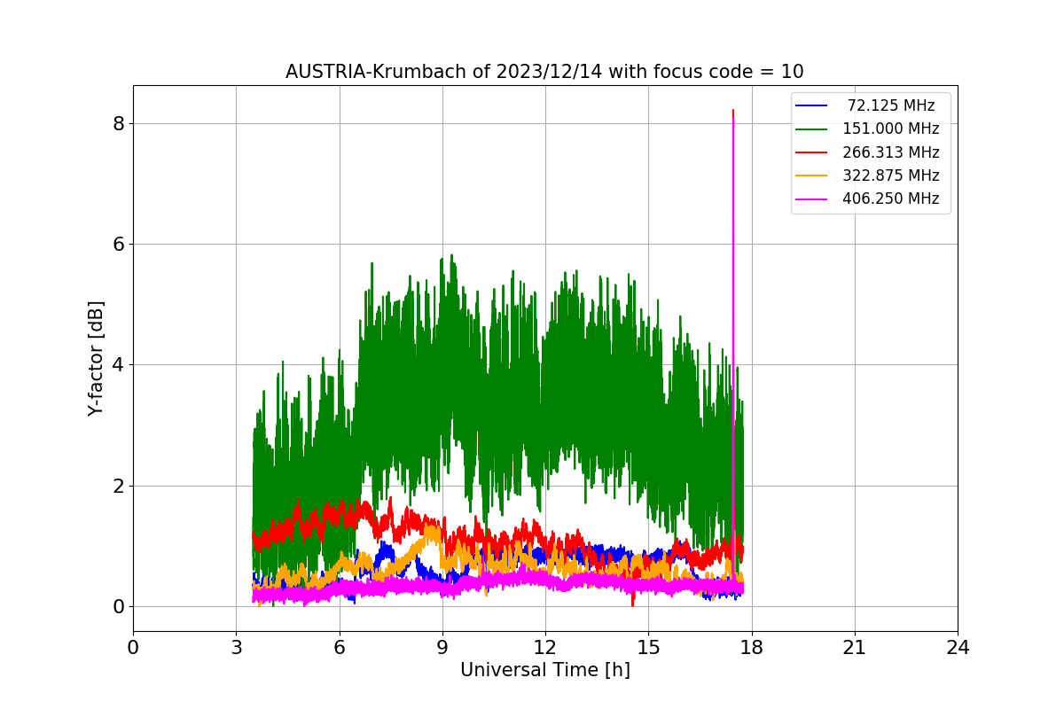
Task: Select the 151.000 MHz legend label
Action: coord(891,129)
